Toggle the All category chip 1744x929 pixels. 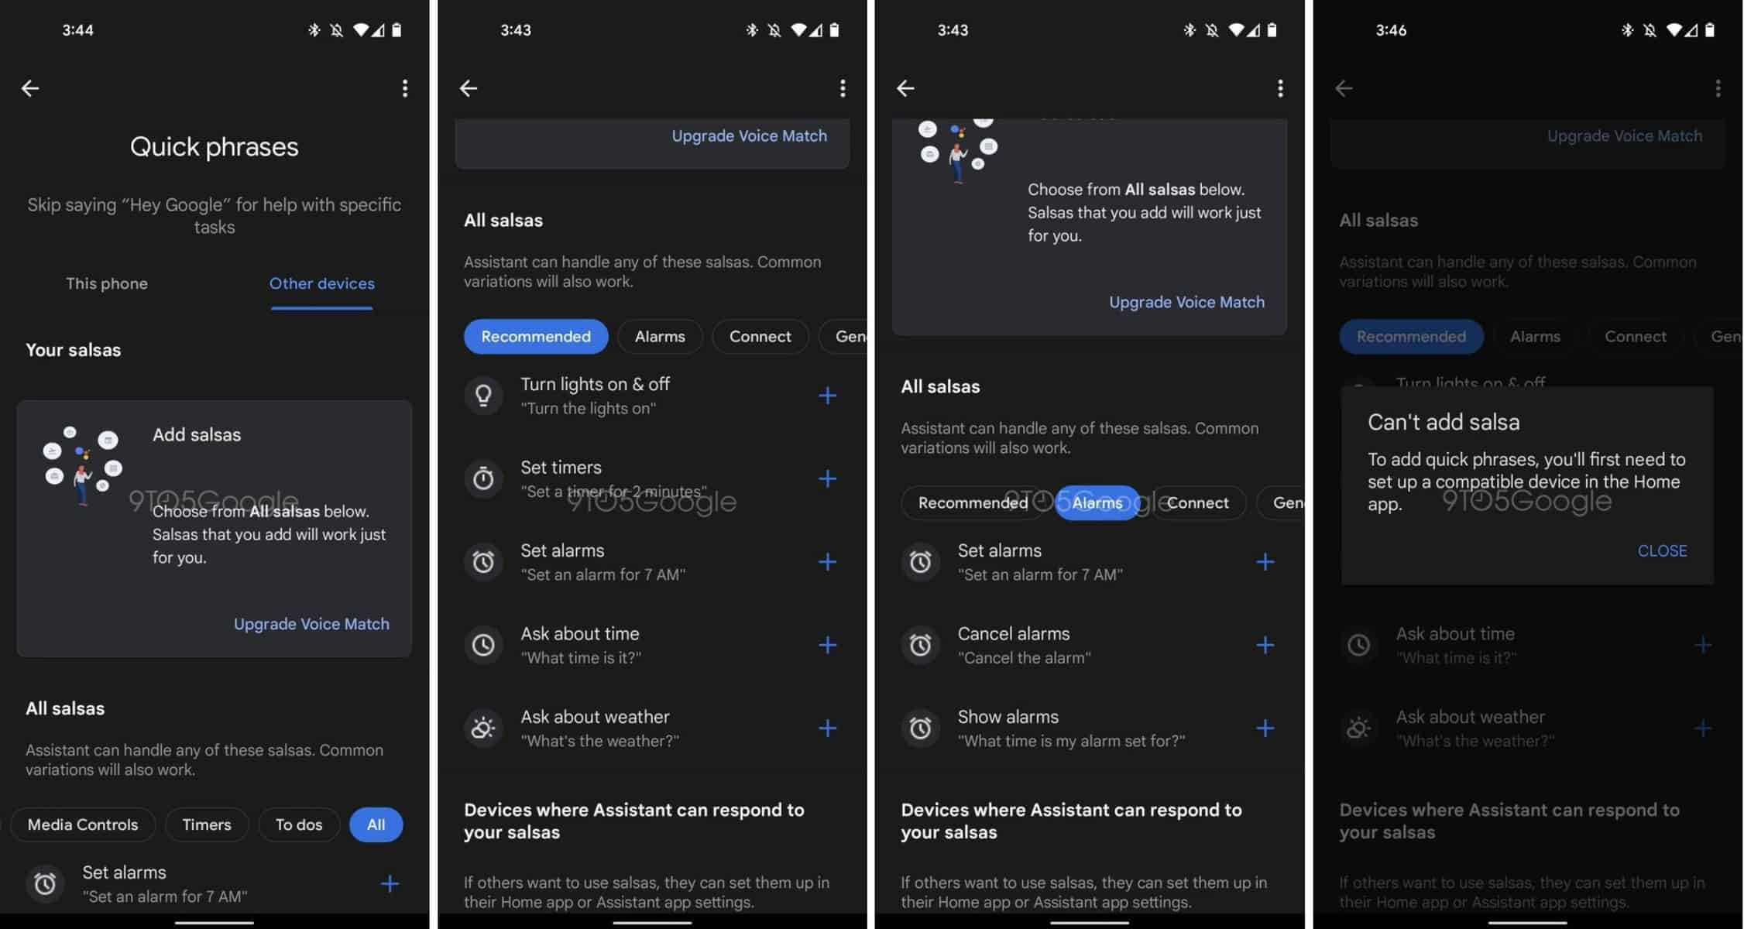point(376,824)
